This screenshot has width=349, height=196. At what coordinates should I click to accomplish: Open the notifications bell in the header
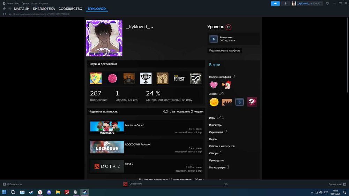click(285, 3)
